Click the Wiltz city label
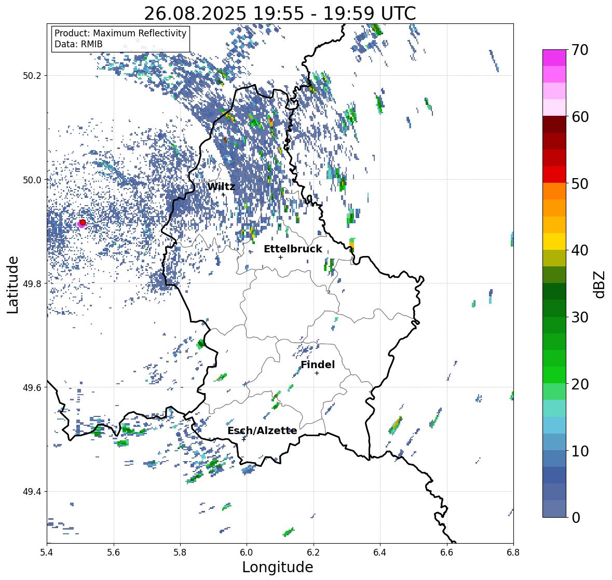The height and width of the screenshot is (580, 612). point(221,186)
